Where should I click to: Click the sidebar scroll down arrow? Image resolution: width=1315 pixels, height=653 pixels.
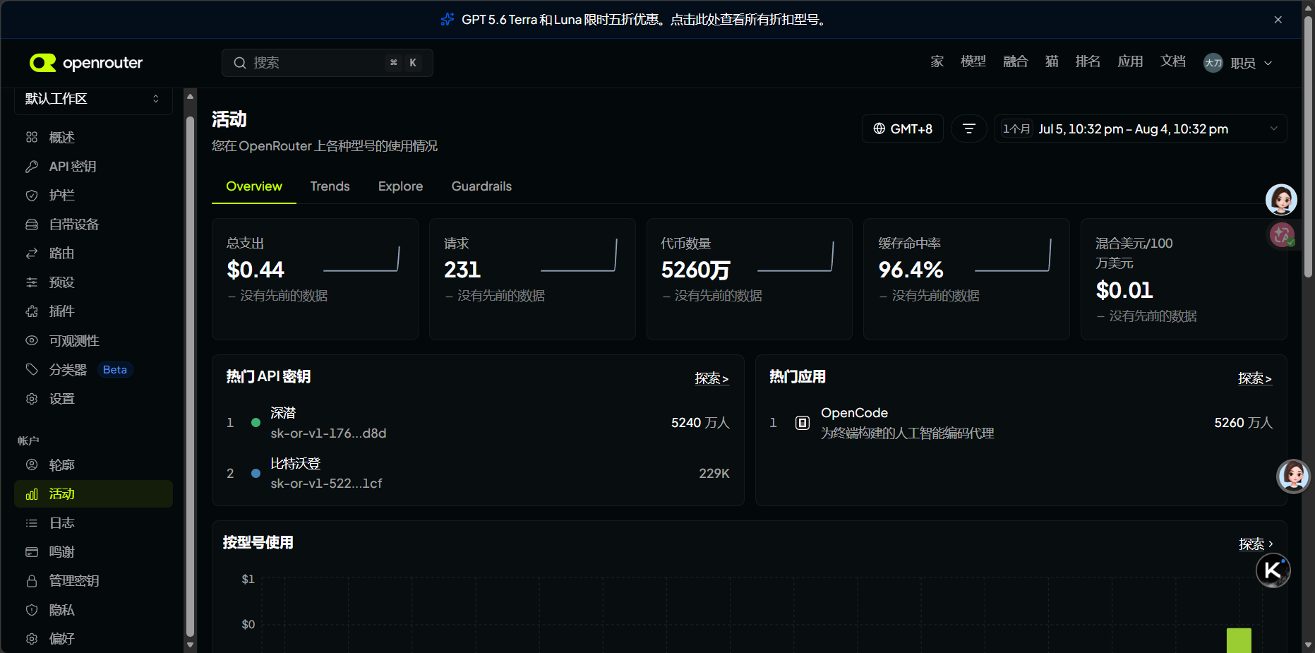click(190, 645)
